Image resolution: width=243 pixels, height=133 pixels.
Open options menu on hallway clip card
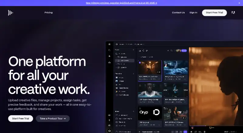point(159,79)
